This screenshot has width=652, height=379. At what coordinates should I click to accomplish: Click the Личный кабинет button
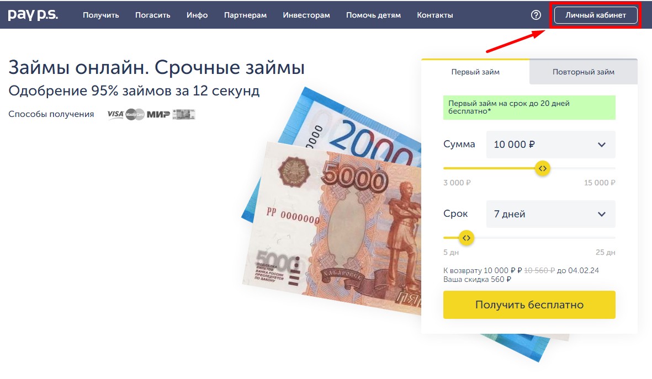click(x=596, y=15)
